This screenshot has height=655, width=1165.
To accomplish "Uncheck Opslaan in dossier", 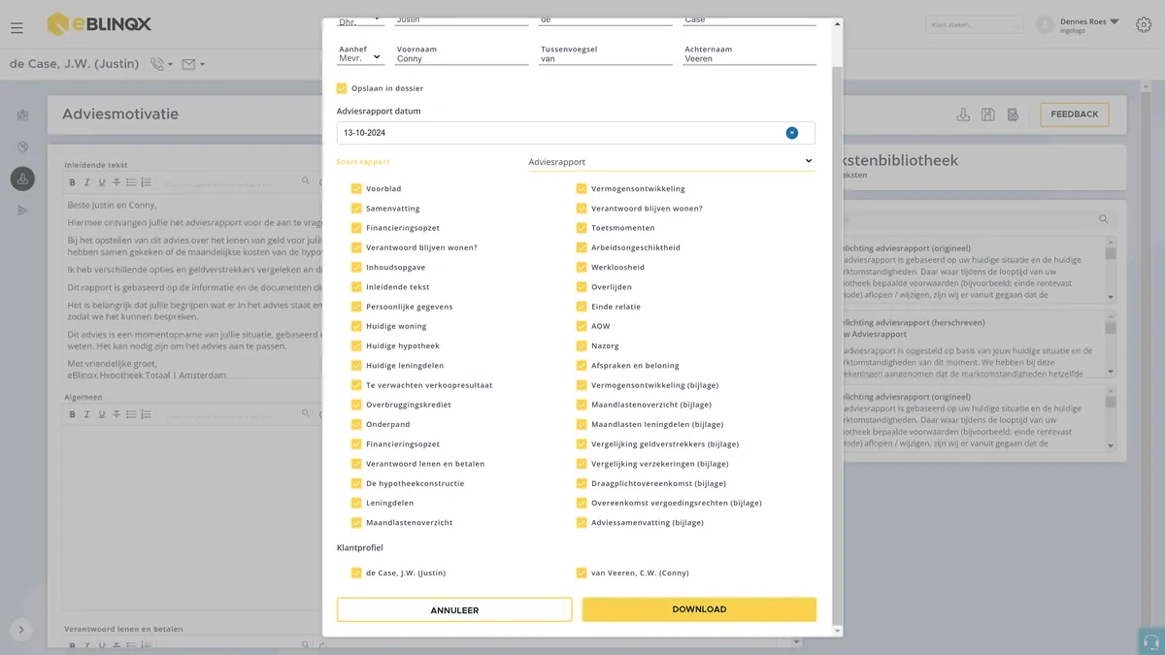I will tap(342, 88).
